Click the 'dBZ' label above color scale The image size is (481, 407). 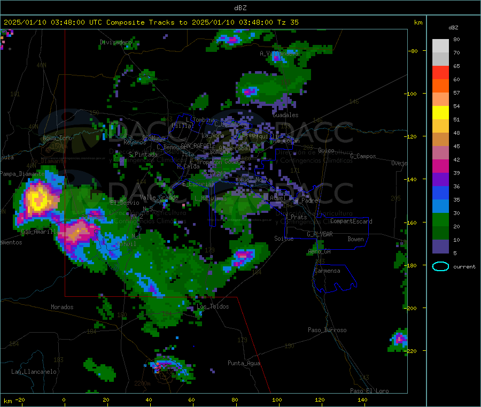(x=453, y=28)
